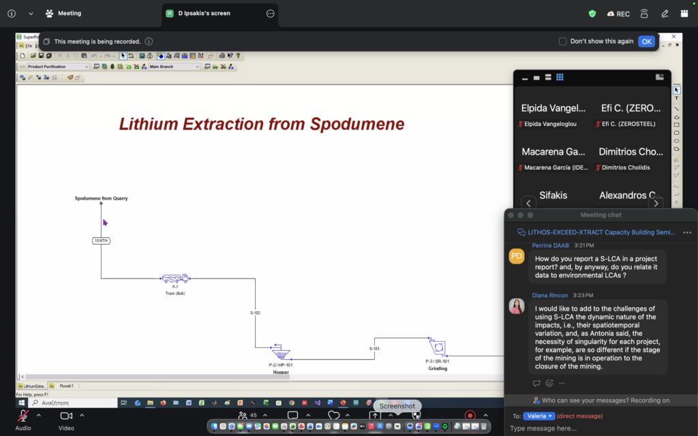This screenshot has height=436, width=698.
Task: Click the green encryption shield icon
Action: [x=592, y=14]
